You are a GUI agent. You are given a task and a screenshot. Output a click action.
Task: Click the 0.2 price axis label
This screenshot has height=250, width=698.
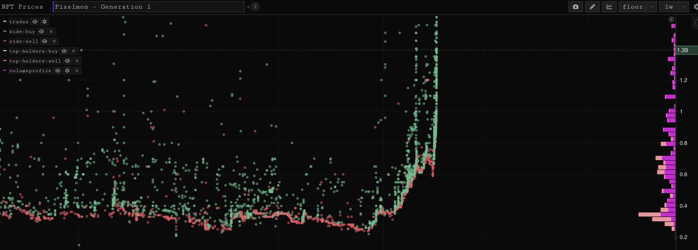683,237
